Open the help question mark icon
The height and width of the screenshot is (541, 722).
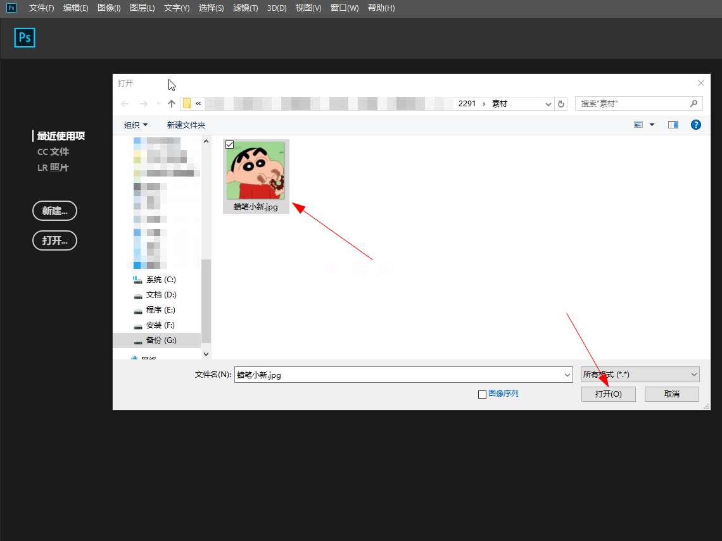pos(695,125)
